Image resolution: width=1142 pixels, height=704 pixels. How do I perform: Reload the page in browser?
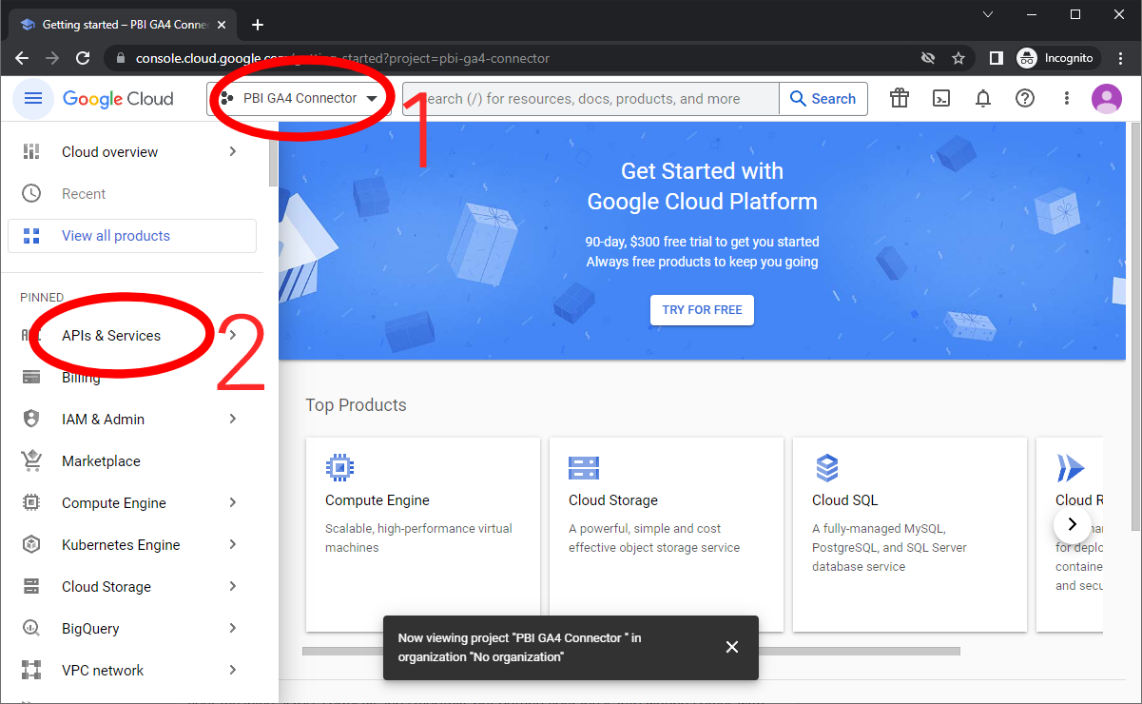click(83, 58)
